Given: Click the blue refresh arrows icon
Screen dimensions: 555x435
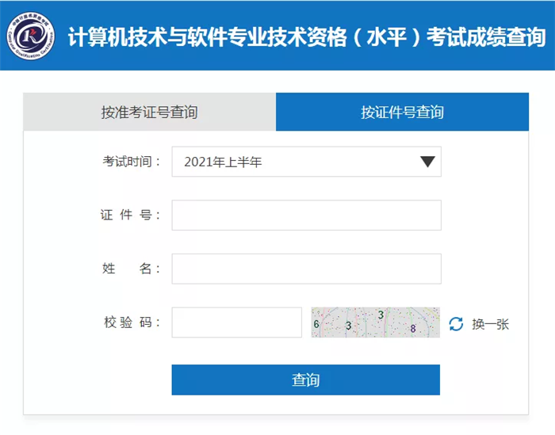Looking at the screenshot, I should 456,323.
